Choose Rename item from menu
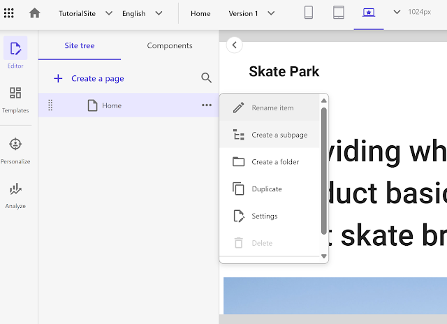Viewport: 447px width, 324px height. 270,108
